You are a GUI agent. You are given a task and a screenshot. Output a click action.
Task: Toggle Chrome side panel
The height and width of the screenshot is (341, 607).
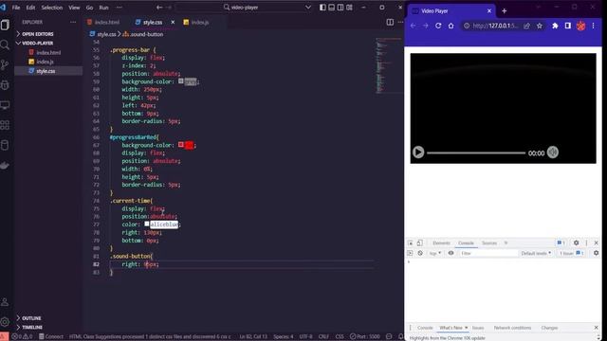pyautogui.click(x=567, y=26)
